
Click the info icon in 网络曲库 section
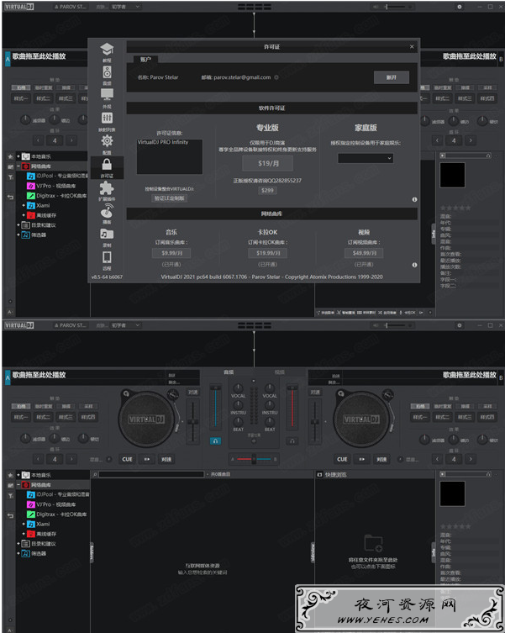click(414, 265)
